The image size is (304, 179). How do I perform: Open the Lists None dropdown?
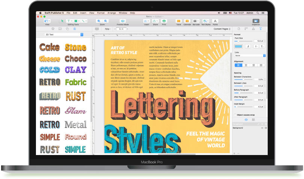pos(250,56)
